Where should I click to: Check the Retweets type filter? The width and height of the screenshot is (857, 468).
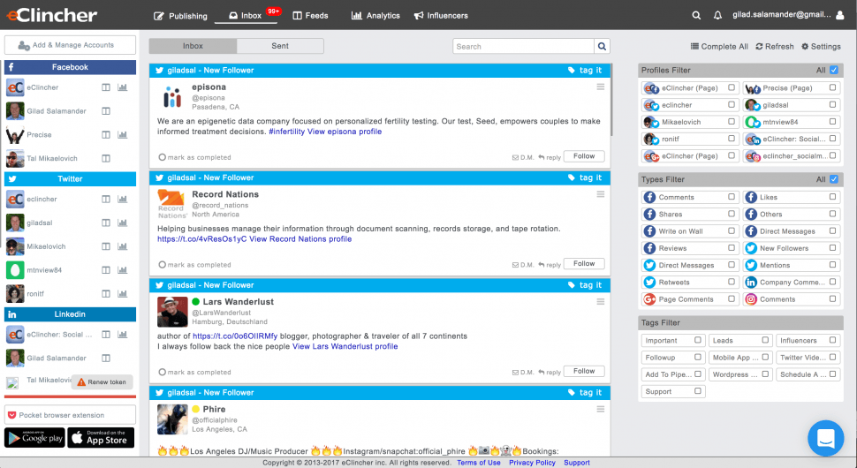coord(732,282)
